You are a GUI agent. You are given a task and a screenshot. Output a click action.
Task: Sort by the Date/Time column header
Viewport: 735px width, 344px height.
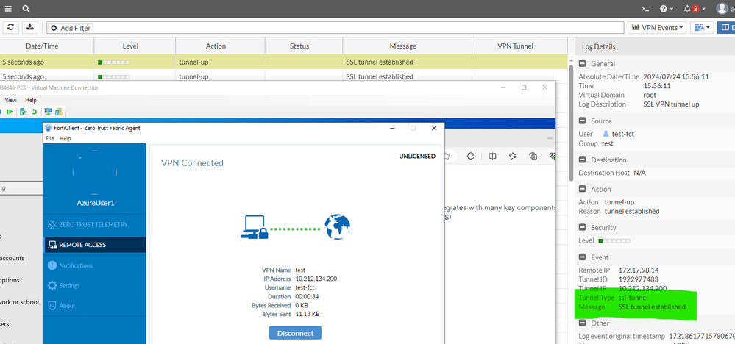coord(42,46)
